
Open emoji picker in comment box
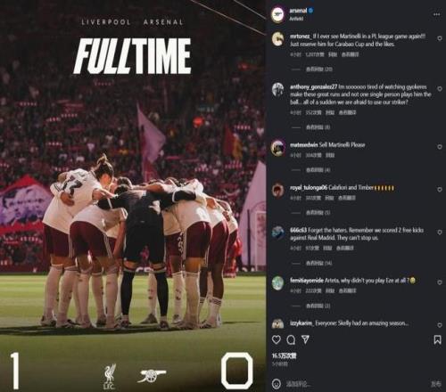pyautogui.click(x=277, y=384)
